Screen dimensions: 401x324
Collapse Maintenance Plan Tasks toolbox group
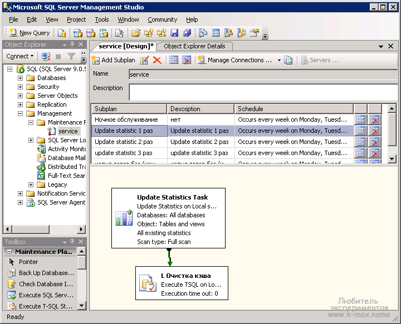[9, 252]
